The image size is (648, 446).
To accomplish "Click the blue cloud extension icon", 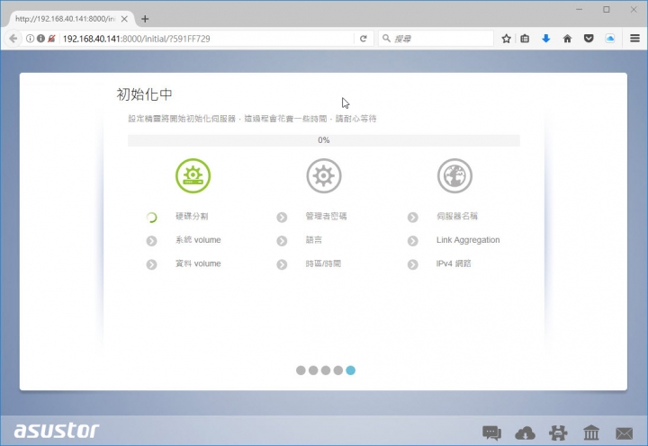I will tap(610, 39).
